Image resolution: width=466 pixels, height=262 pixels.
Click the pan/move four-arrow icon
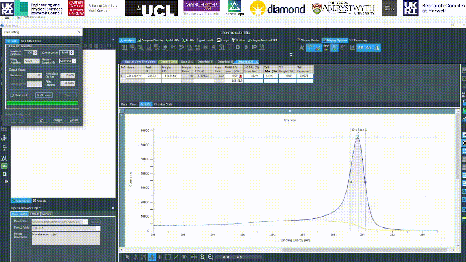194,257
